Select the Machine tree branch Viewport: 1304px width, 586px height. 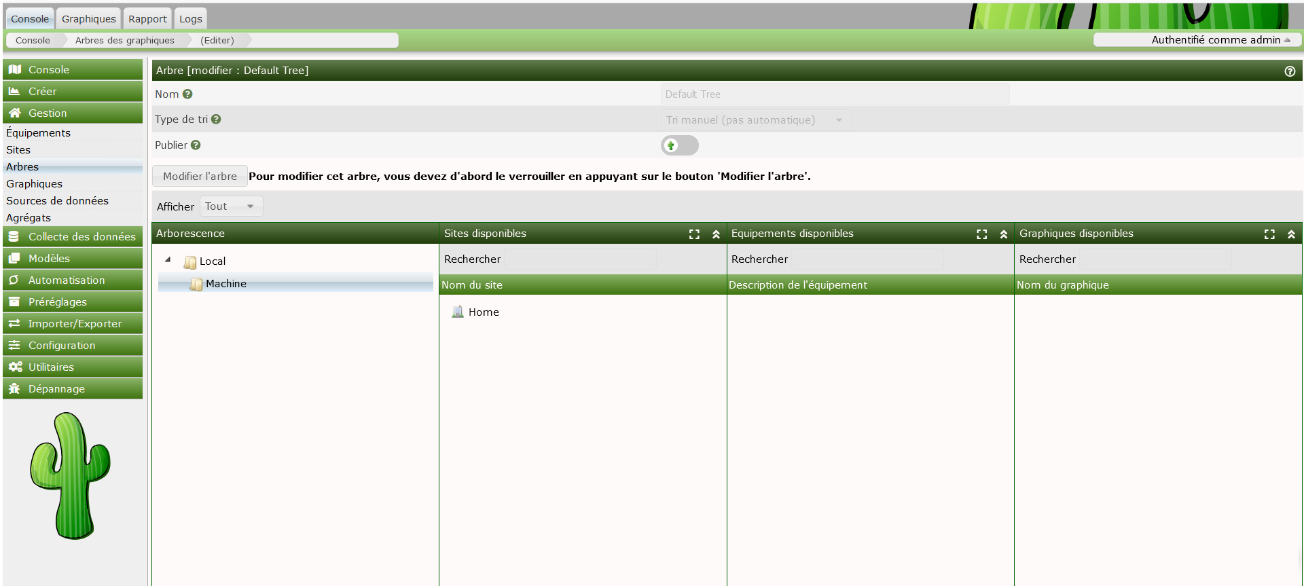(x=226, y=284)
